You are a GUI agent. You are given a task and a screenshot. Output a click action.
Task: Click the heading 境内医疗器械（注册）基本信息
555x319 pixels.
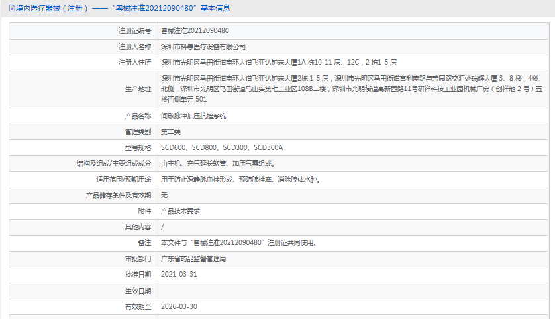tap(123, 8)
